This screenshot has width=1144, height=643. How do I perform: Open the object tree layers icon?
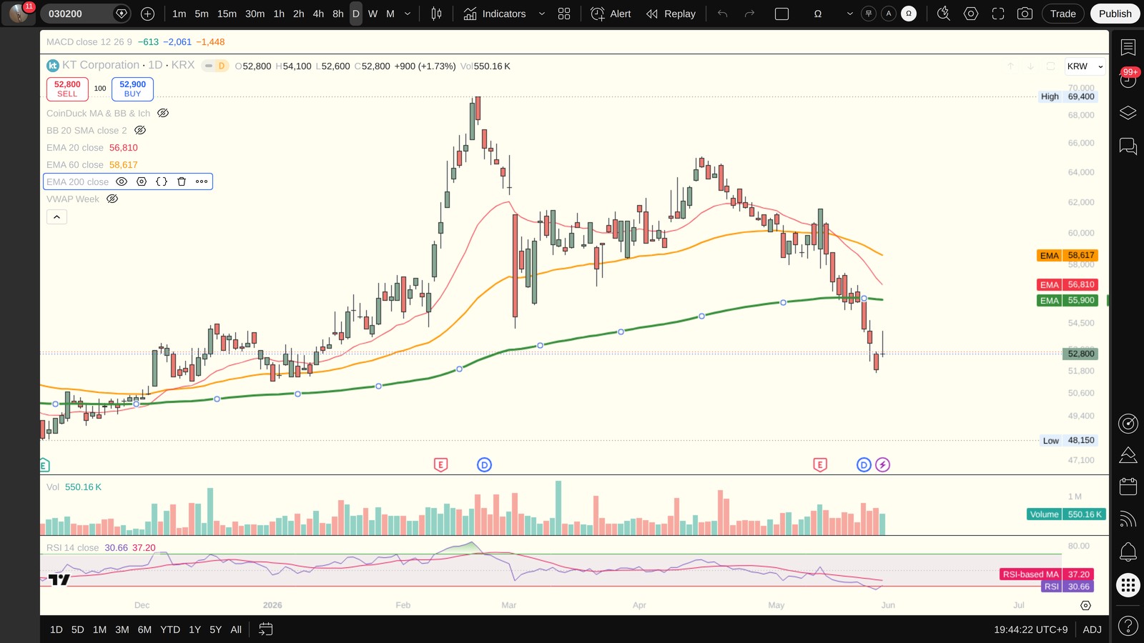coord(1128,113)
